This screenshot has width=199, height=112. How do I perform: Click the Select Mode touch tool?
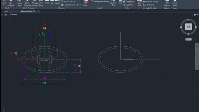point(174,3)
